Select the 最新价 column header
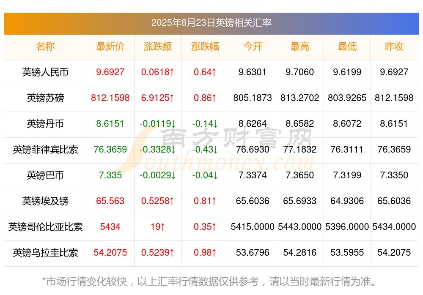The height and width of the screenshot is (295, 423). pyautogui.click(x=110, y=46)
